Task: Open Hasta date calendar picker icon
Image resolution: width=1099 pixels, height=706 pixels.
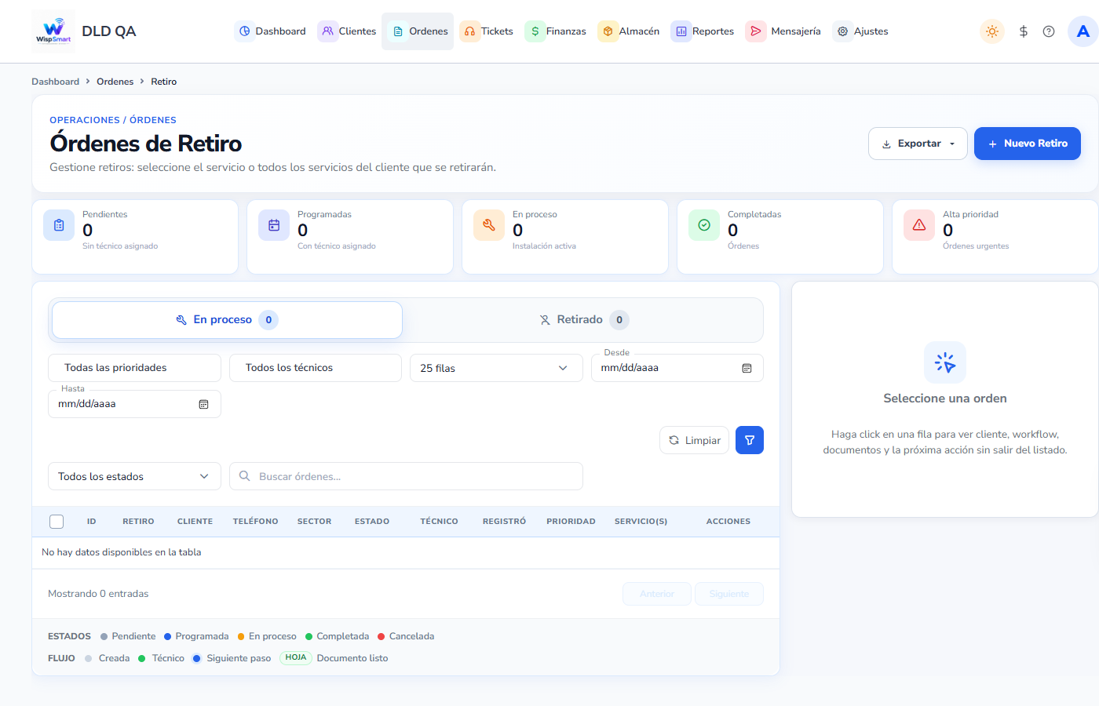Action: point(203,404)
